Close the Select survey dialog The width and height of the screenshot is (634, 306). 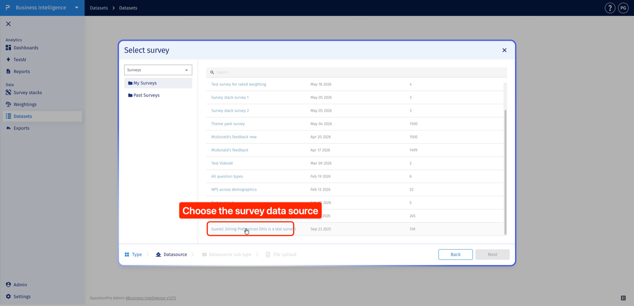[x=504, y=50]
